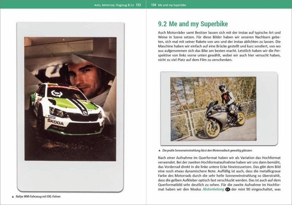The height and width of the screenshot is (205, 292).
Task: Click page number 134 in header
Action: point(153,5)
